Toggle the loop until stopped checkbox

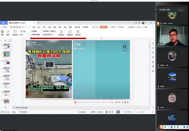click(x=42, y=31)
